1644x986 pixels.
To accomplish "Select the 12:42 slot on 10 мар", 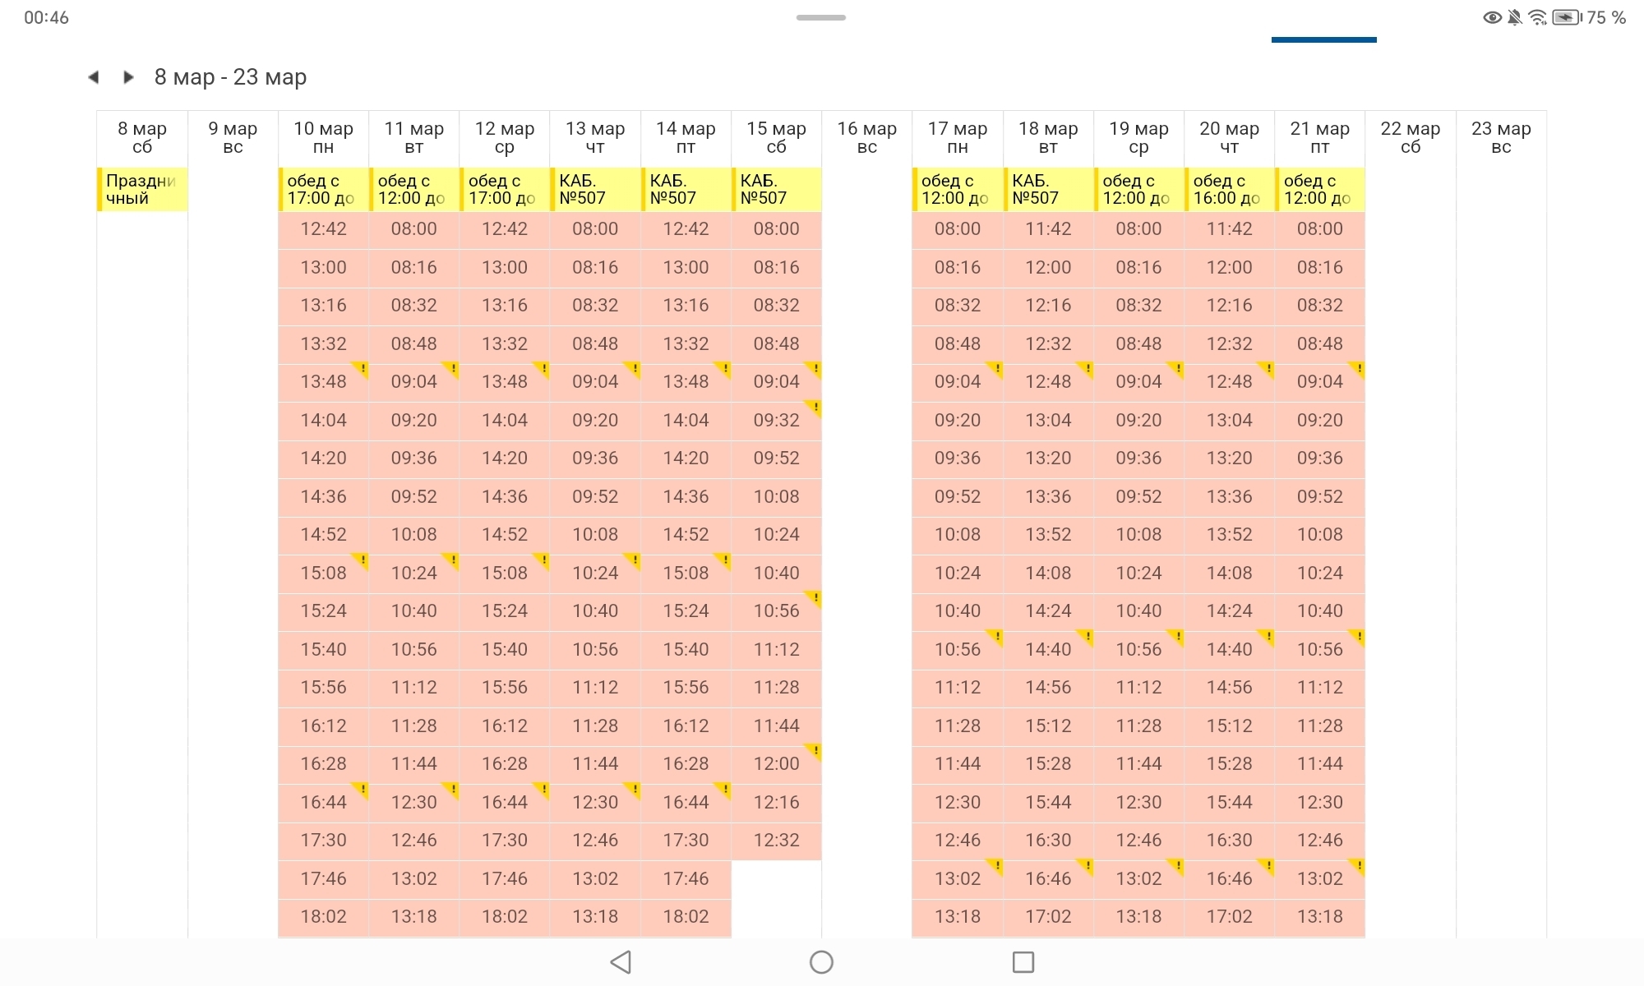I will (323, 229).
